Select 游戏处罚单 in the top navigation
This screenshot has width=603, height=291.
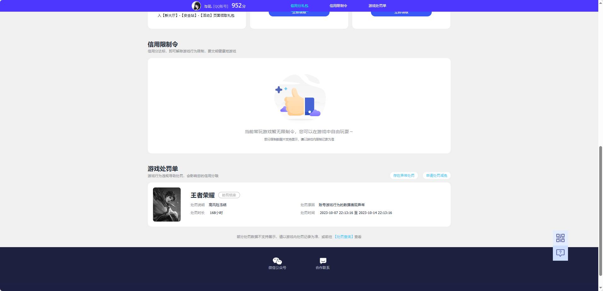(x=377, y=5)
